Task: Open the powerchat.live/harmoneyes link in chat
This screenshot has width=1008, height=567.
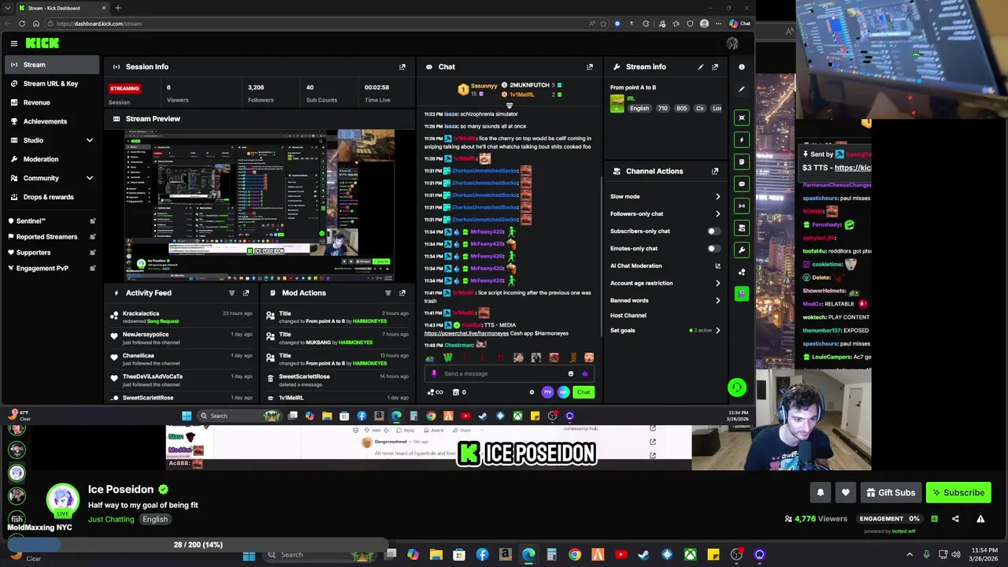Action: pos(466,334)
